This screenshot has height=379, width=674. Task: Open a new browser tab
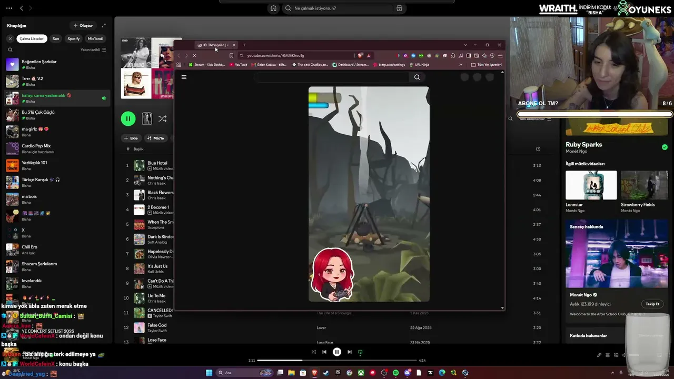coord(244,45)
